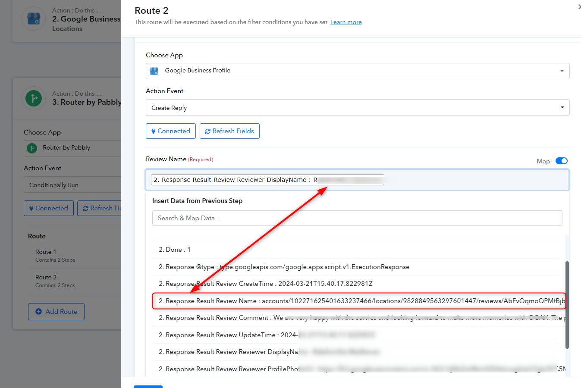Open the Google Business Profile app dropdown
Viewport: 581px width, 388px height.
358,71
